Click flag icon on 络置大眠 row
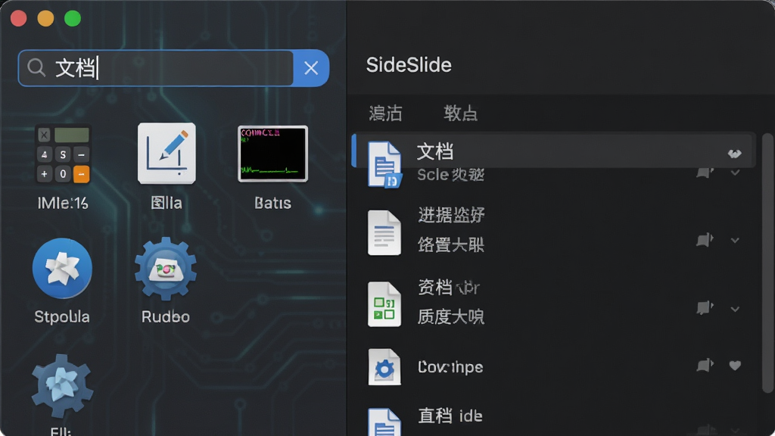 [x=705, y=240]
